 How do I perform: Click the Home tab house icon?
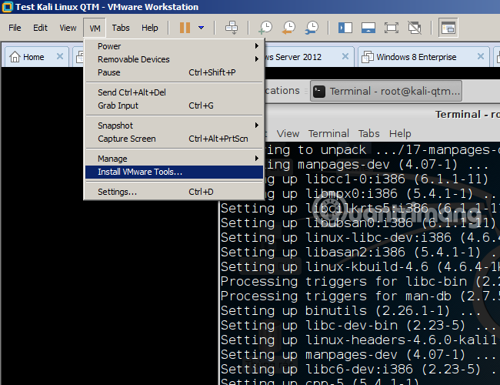pos(15,57)
